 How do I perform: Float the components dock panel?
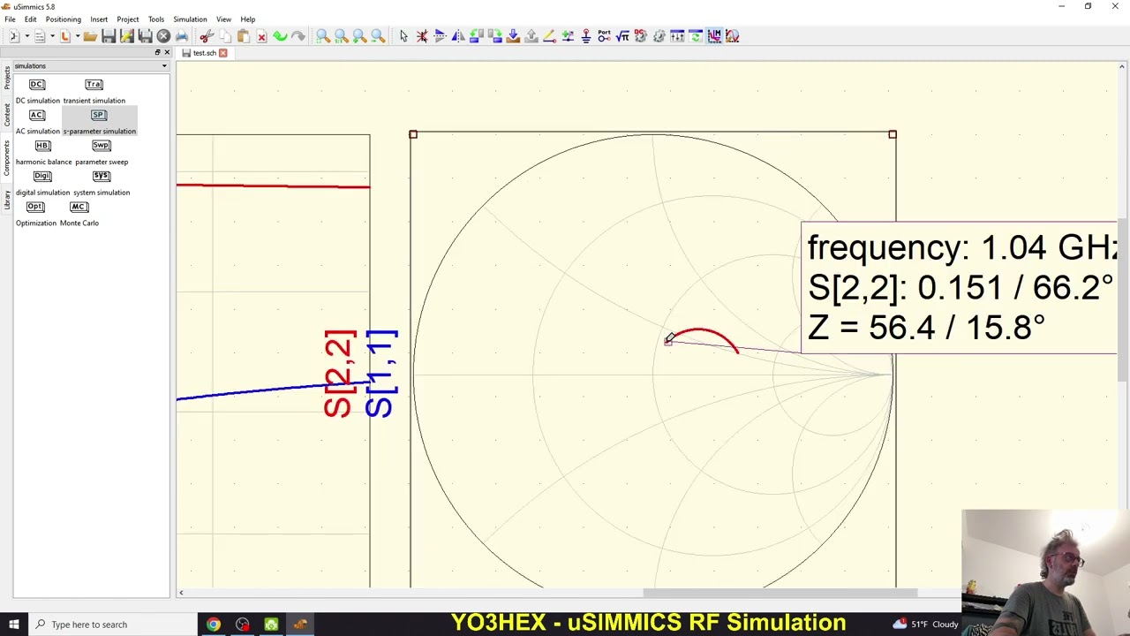158,53
